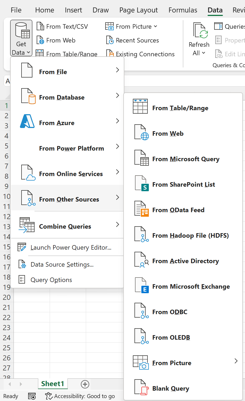This screenshot has height=401, width=245.
Task: Expand the From File submenu
Action: coord(117,70)
